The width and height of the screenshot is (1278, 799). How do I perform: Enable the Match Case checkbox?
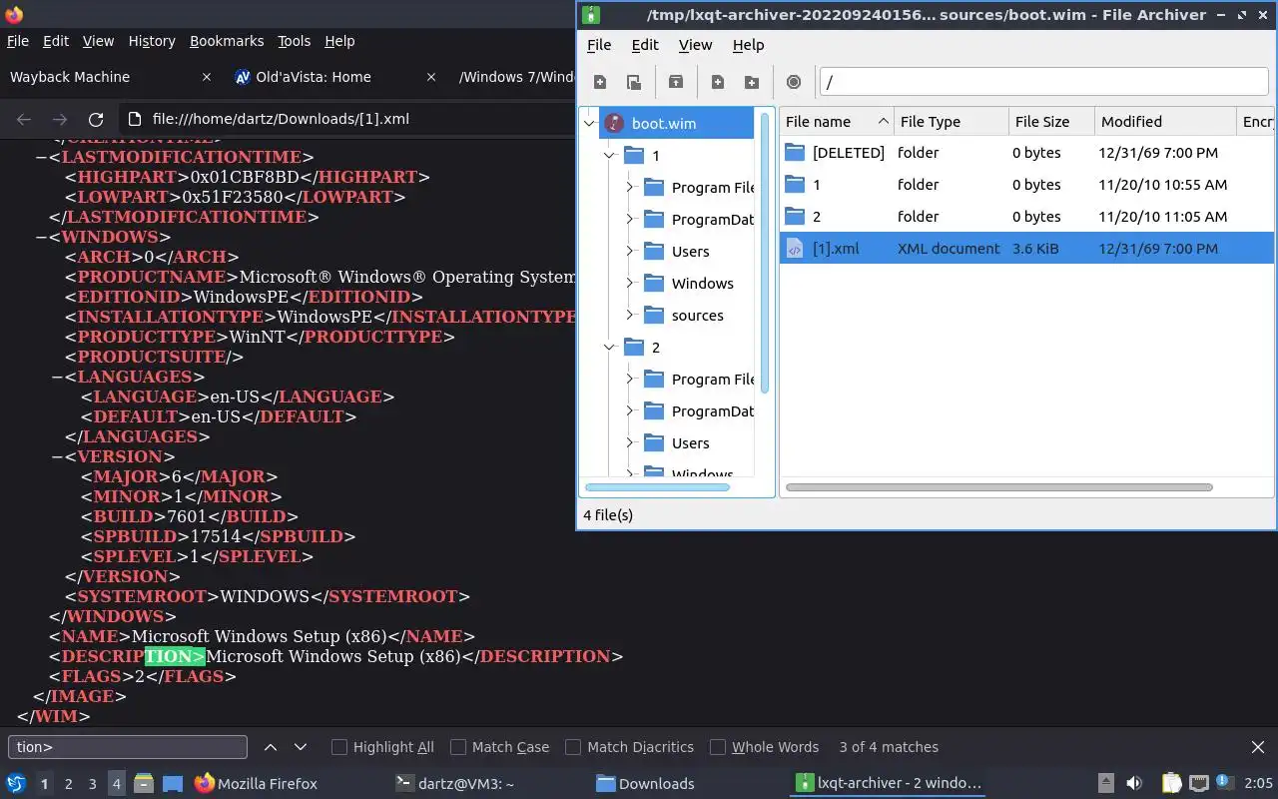coord(458,747)
